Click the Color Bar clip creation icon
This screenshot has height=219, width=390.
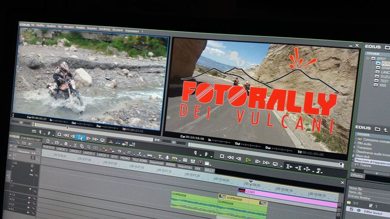point(175,159)
